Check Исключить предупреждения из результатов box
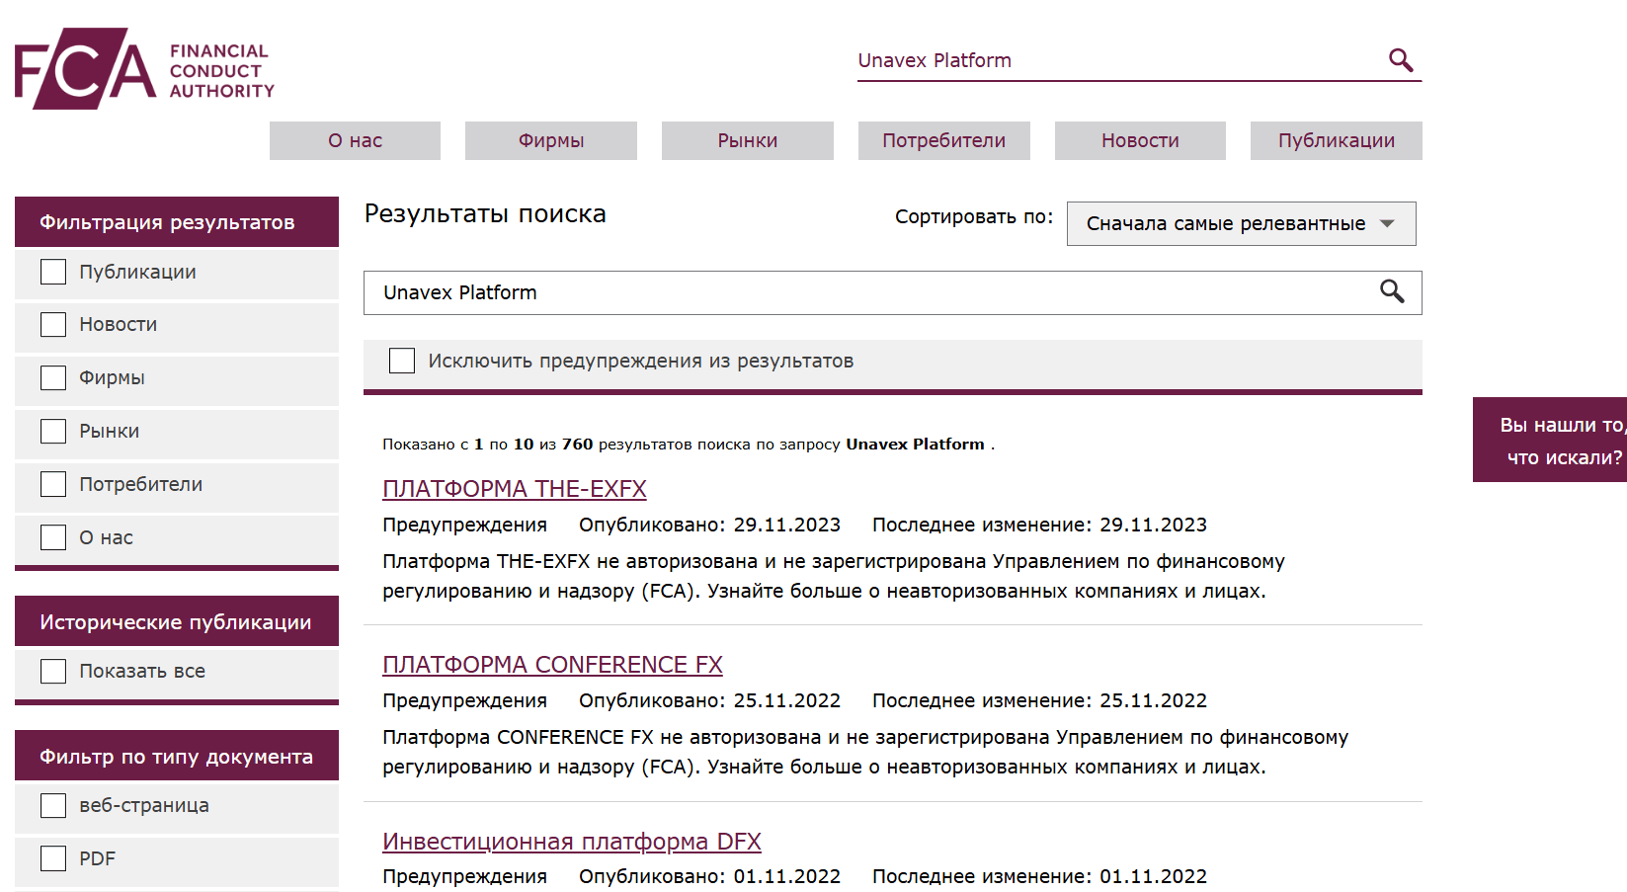The width and height of the screenshot is (1627, 892). click(x=402, y=361)
